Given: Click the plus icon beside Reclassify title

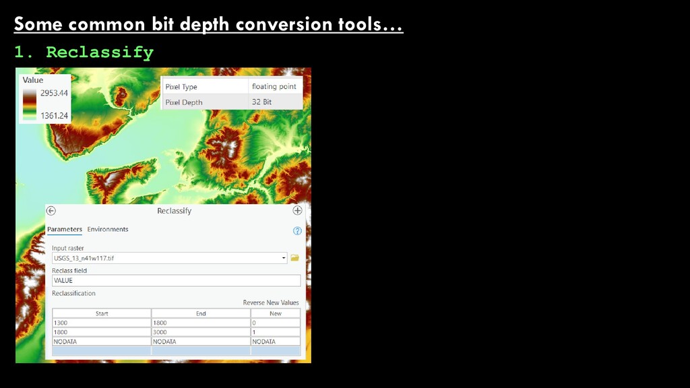Looking at the screenshot, I should 297,210.
